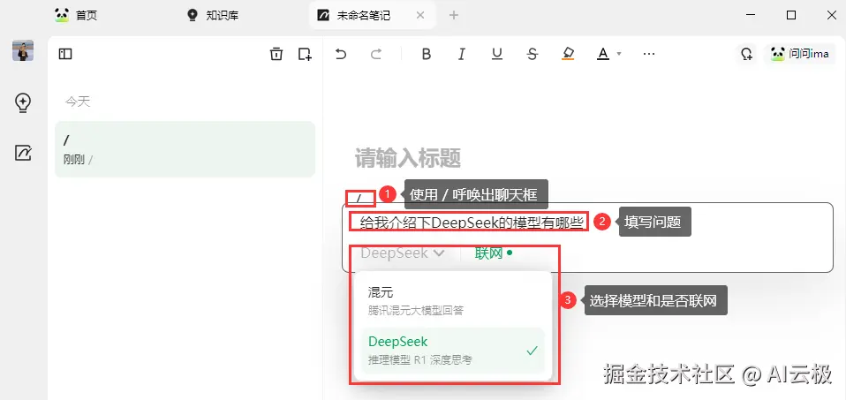
Task: Add a new tab with plus button
Action: tap(454, 15)
